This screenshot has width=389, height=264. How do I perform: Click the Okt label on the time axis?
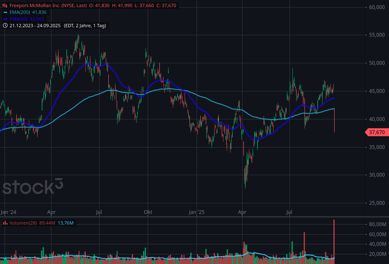tap(148, 212)
